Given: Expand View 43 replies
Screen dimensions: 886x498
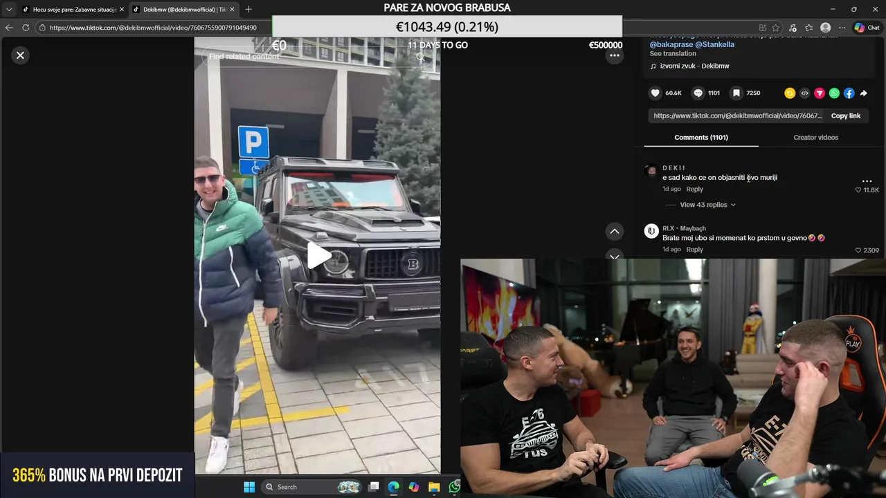Looking at the screenshot, I should click(x=707, y=205).
